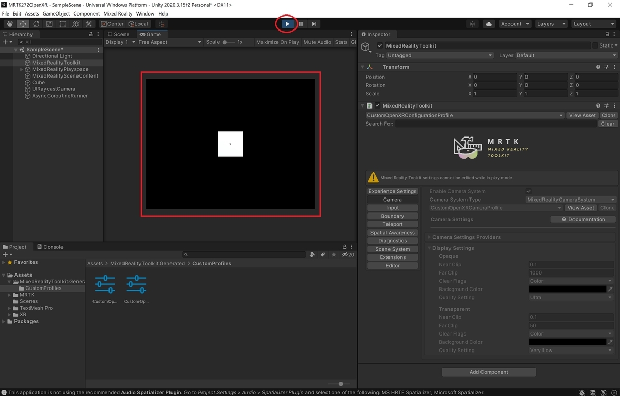Advance one frame with Step button
Viewport: 620px width, 396px height.
(x=314, y=24)
